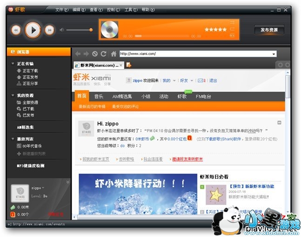Collapse the 正在传输 tree group
This screenshot has width=301, height=237.
tap(13, 64)
